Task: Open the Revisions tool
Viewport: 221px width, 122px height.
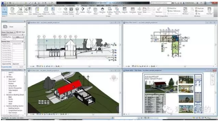Action: [159, 10]
